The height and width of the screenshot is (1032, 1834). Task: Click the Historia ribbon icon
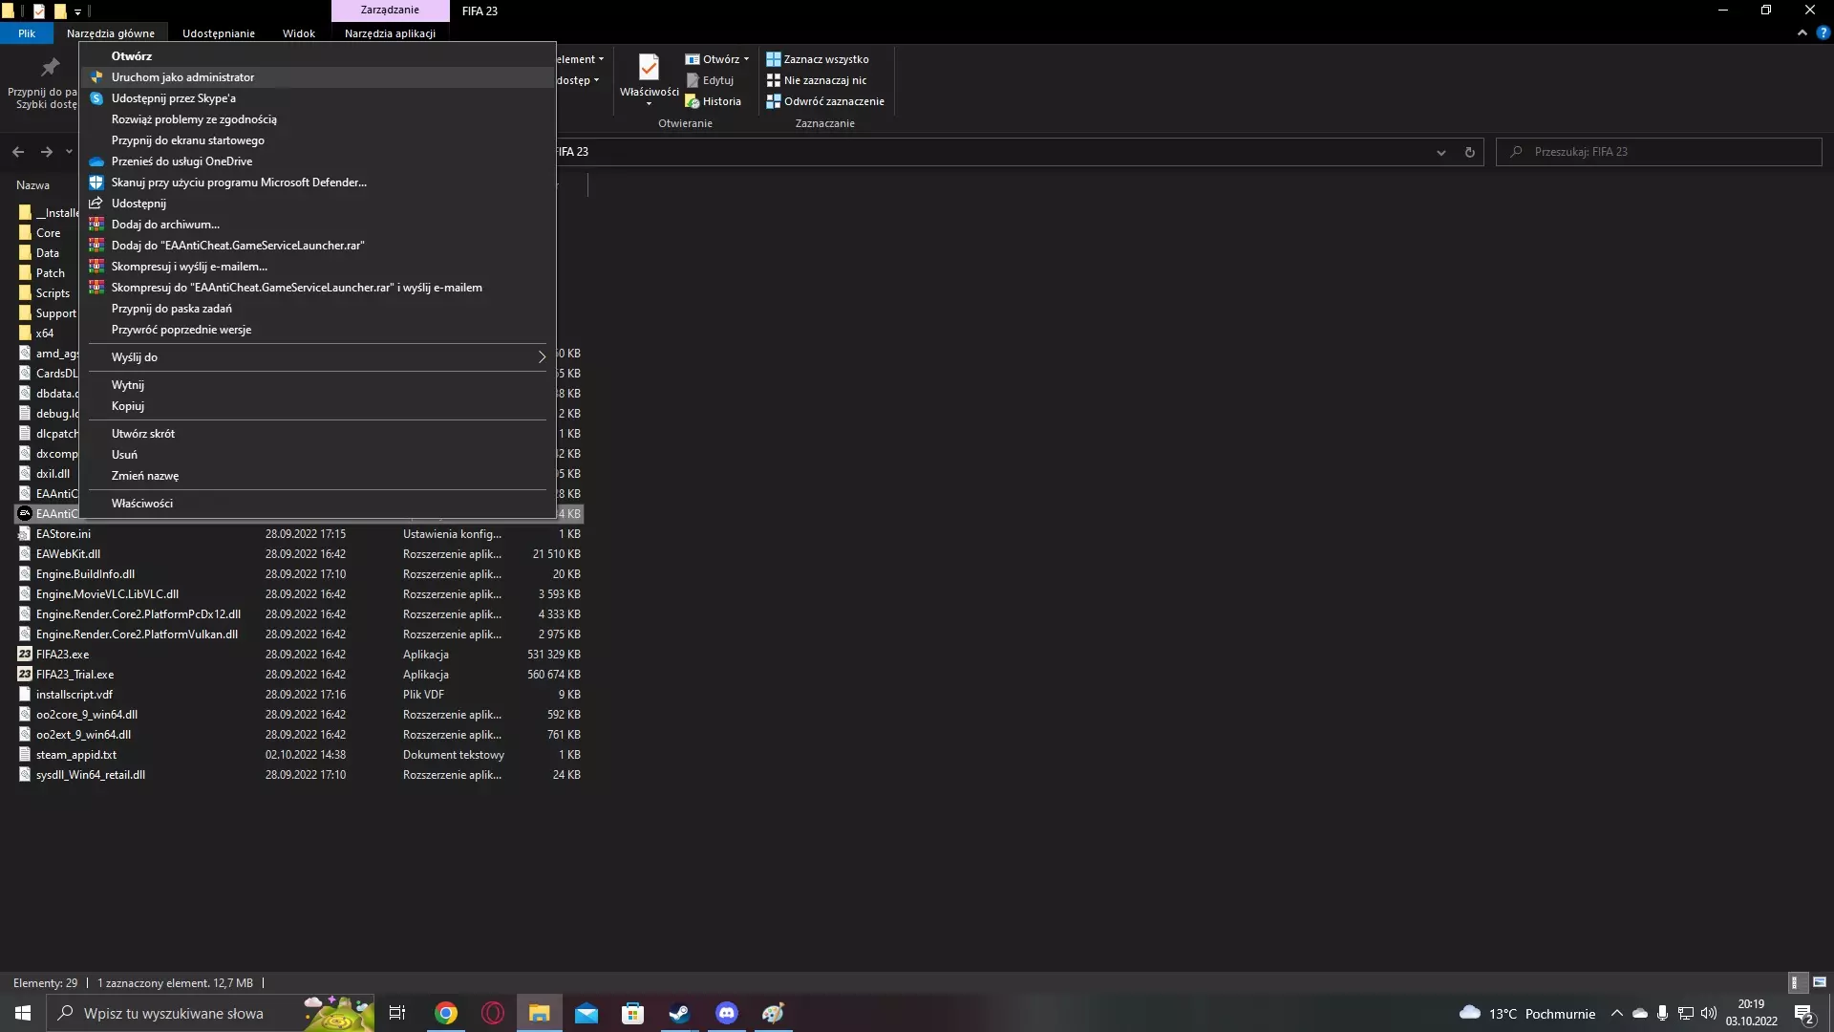(693, 102)
